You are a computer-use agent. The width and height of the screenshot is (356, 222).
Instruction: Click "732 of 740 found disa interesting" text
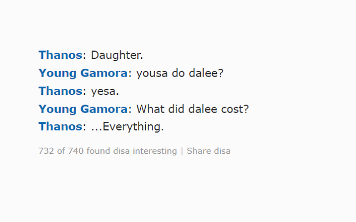(107, 151)
